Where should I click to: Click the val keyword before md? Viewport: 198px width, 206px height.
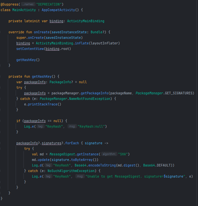pyautogui.click(x=35, y=154)
